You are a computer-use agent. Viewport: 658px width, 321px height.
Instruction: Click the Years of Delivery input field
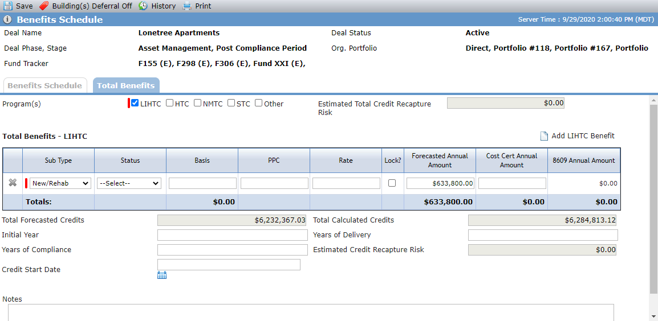543,235
